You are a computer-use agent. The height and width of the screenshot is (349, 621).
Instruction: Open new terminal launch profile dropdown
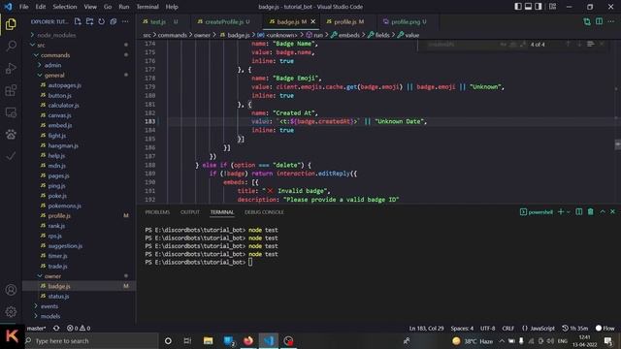(569, 212)
